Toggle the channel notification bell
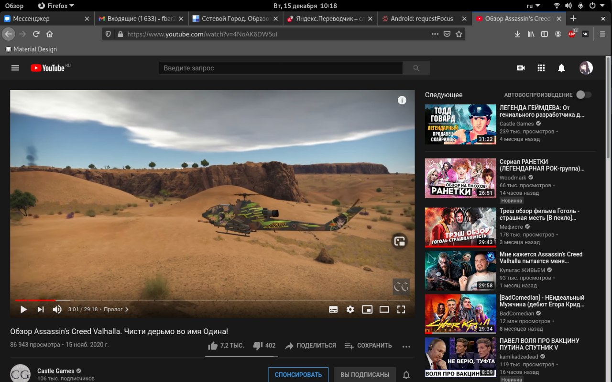This screenshot has width=612, height=382. (406, 375)
